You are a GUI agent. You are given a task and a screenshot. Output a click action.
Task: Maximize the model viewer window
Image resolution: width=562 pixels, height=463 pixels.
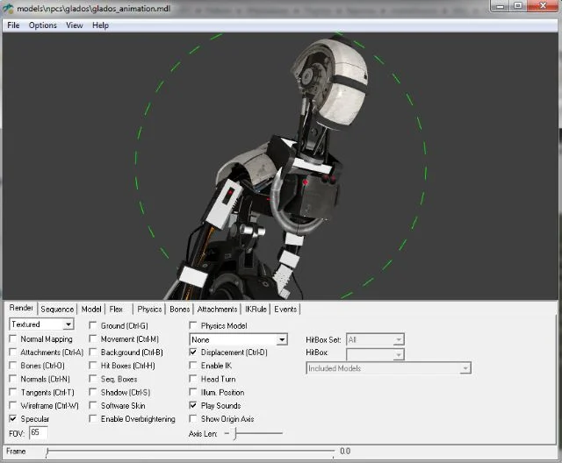pyautogui.click(x=518, y=6)
